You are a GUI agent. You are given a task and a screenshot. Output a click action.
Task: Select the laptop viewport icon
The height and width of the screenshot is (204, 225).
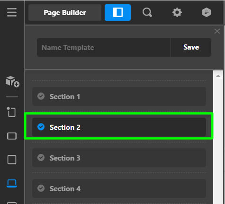(12, 183)
